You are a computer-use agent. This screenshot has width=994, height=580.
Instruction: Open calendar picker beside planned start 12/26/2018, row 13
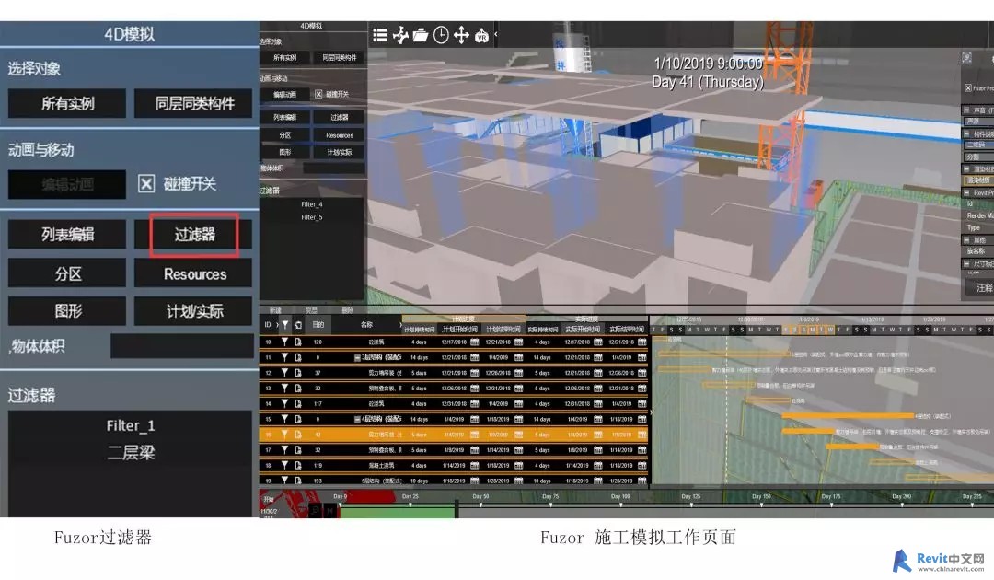point(474,388)
